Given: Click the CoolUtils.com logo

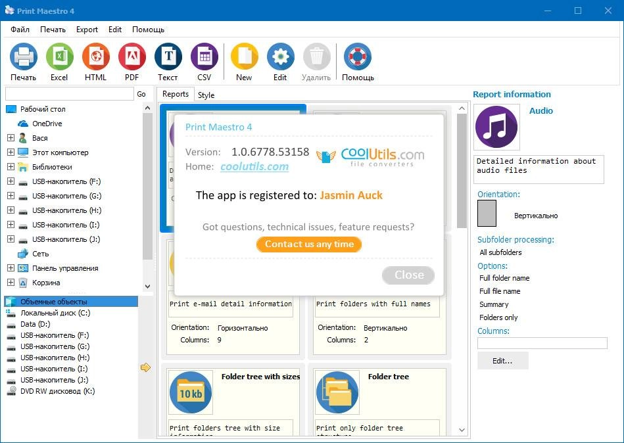Looking at the screenshot, I should tap(370, 156).
